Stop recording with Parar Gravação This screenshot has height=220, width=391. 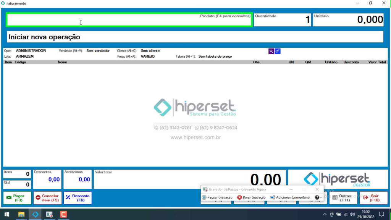click(251, 197)
